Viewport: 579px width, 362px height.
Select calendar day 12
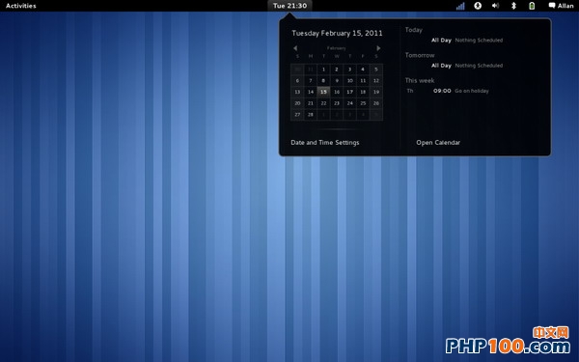(376, 80)
